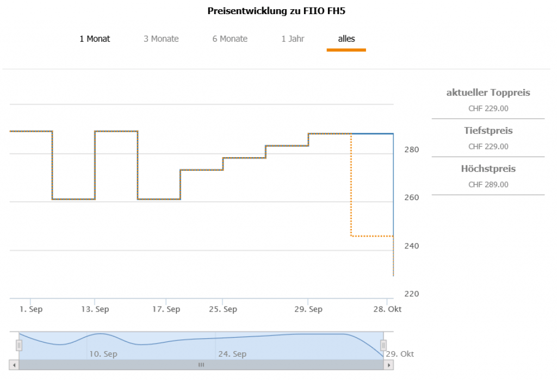Click the 260 y-axis price label
Image resolution: width=557 pixels, height=380 pixels.
pyautogui.click(x=411, y=197)
